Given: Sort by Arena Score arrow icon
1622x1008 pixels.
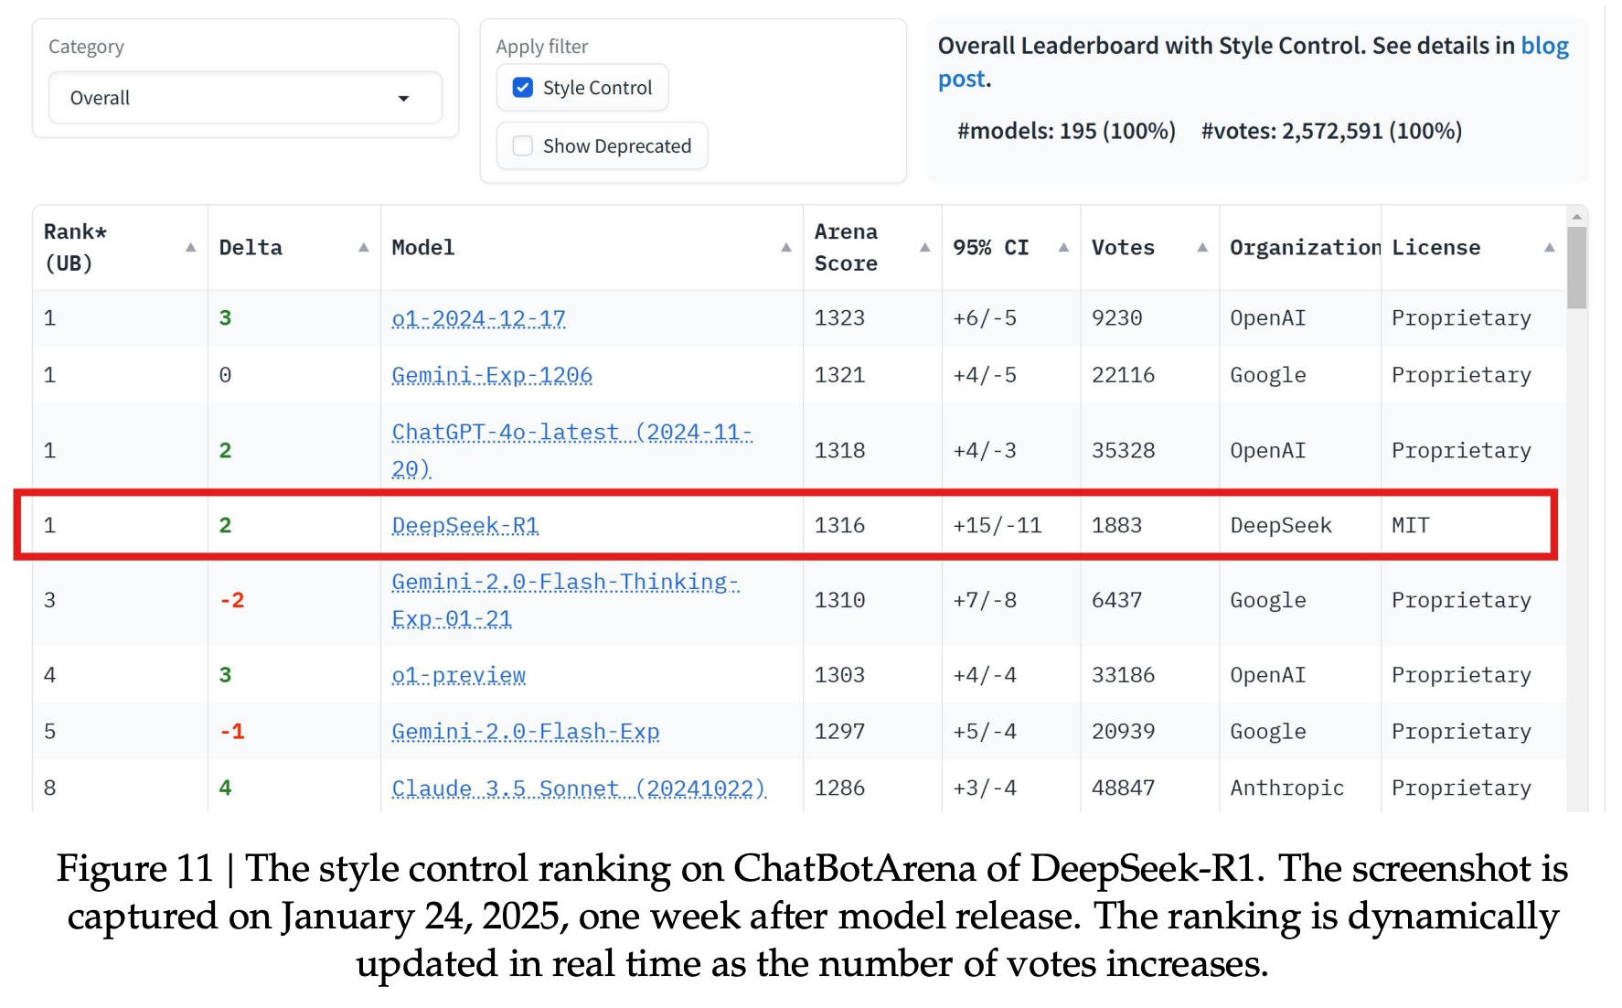Looking at the screenshot, I should click(x=925, y=248).
